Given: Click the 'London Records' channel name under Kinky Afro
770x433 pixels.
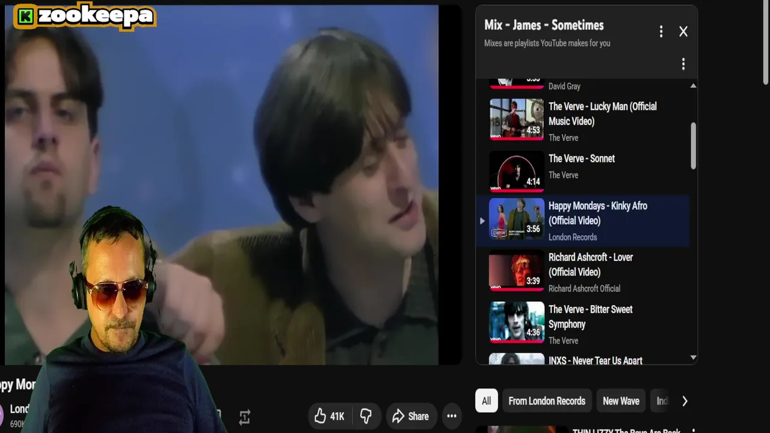Looking at the screenshot, I should 573,237.
